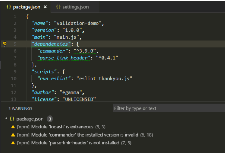Click the Filter by type or text field
Screen dimensions: 226x154
[169, 108]
